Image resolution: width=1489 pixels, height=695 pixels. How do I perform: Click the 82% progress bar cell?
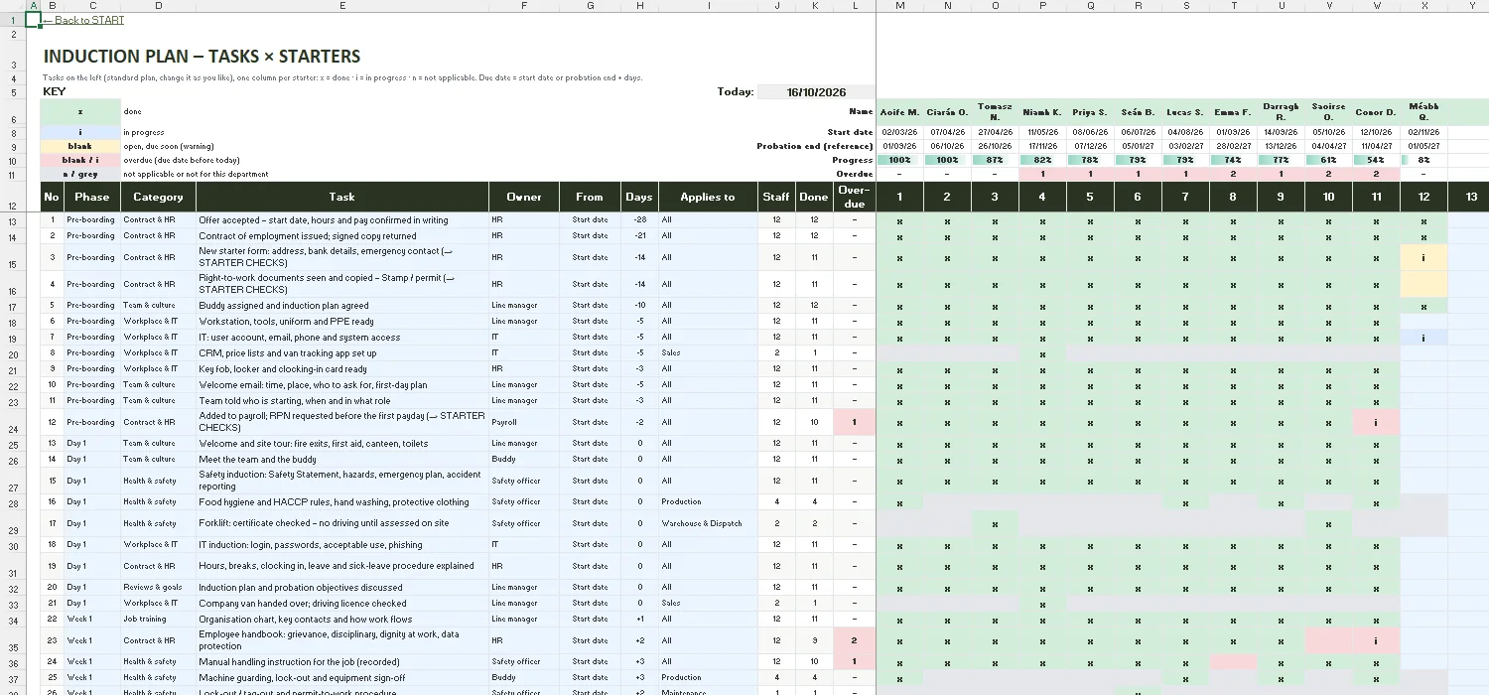coord(1042,160)
